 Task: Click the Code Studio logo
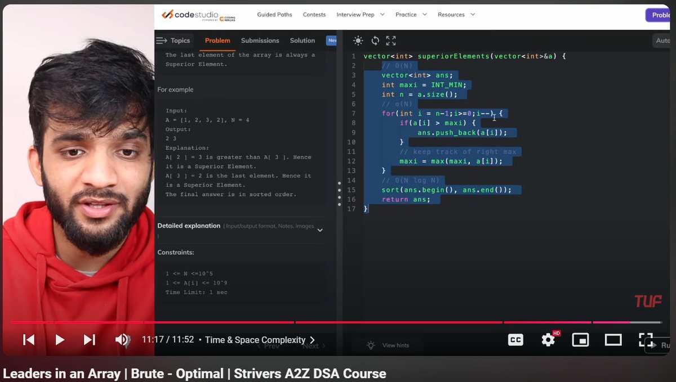coord(199,15)
